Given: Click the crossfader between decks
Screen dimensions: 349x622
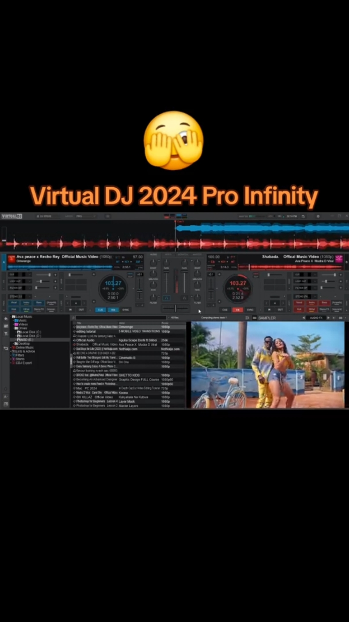Looking at the screenshot, I should [175, 309].
